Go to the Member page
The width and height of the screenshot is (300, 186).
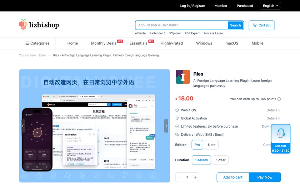pyautogui.click(x=221, y=6)
